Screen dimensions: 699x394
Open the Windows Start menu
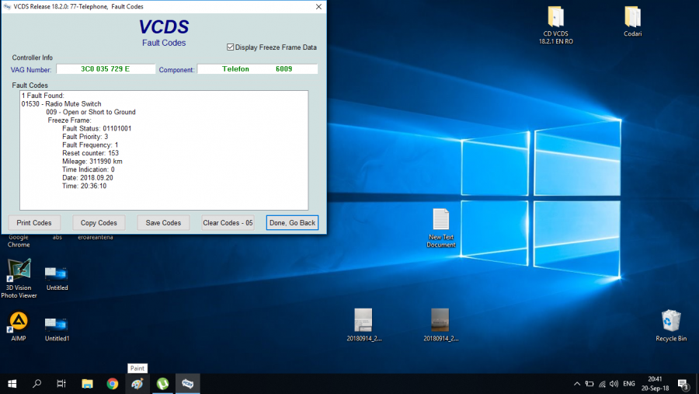pyautogui.click(x=12, y=383)
